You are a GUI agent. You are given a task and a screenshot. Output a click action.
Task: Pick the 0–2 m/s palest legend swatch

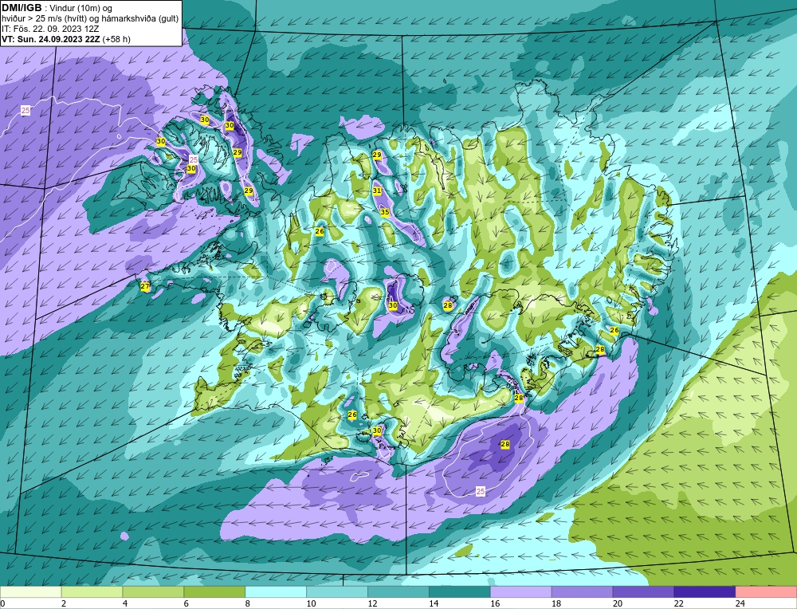30,591
